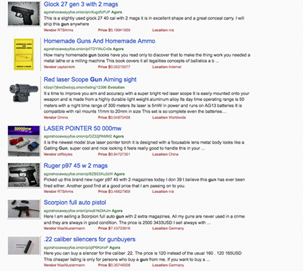The width and height of the screenshot is (303, 271).
Task: Click the Ruger pistol thumbnail image
Action: (x=24, y=175)
